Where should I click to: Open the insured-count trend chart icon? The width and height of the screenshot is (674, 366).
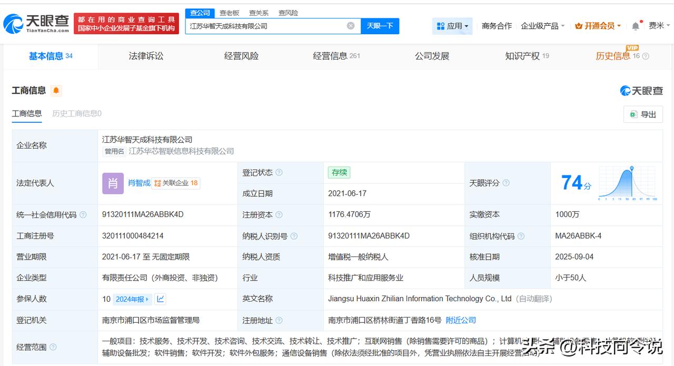(161, 299)
